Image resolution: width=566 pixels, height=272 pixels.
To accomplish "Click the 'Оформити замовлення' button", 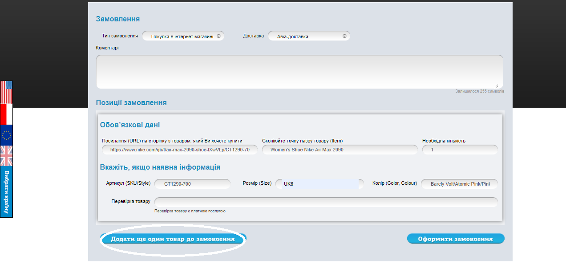I will point(455,238).
